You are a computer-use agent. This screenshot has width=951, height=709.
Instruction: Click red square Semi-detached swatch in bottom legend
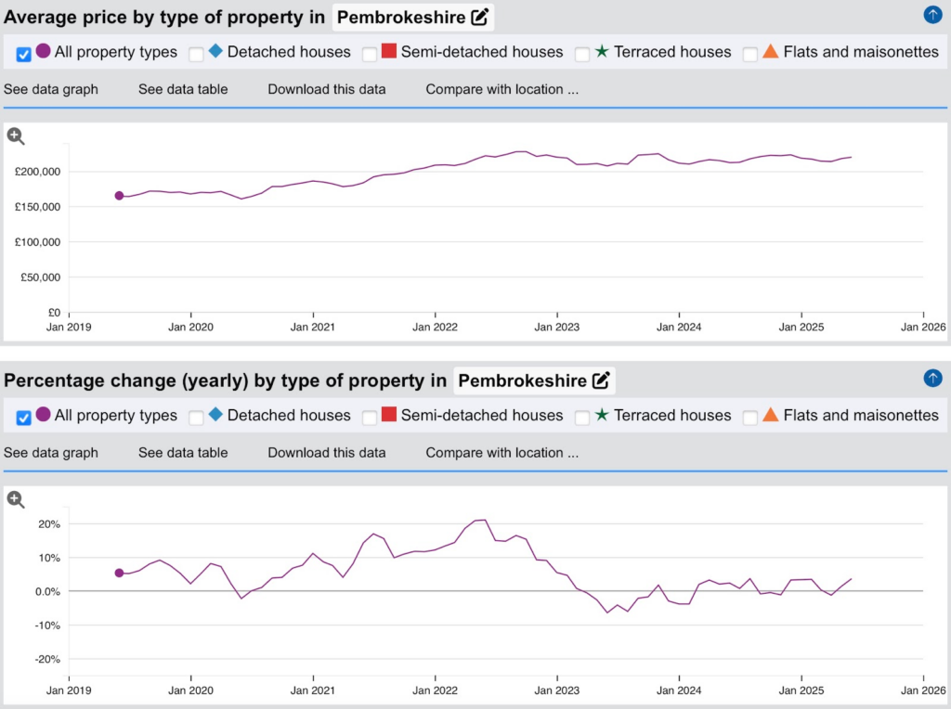pyautogui.click(x=389, y=415)
